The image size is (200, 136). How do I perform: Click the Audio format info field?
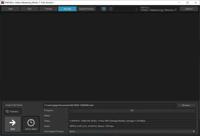pyautogui.click(x=132, y=126)
